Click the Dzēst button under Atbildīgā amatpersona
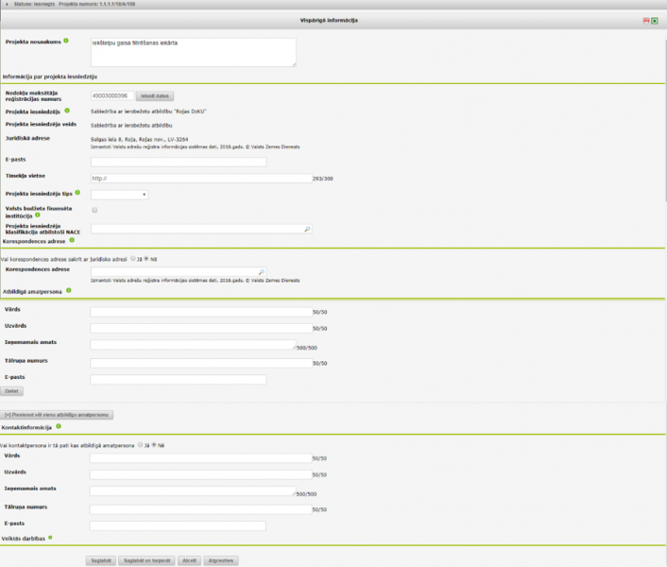 pyautogui.click(x=12, y=390)
